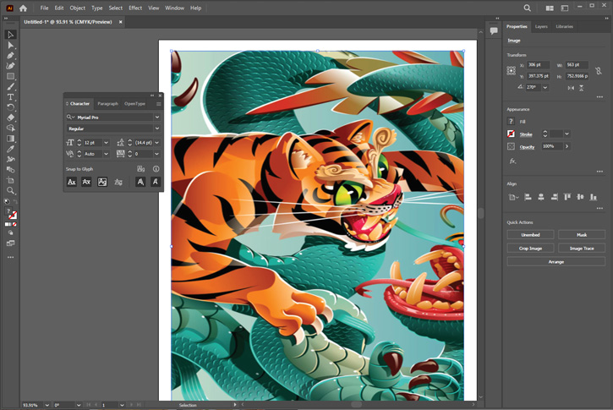Select the Pen tool
This screenshot has height=410, width=613.
tap(10, 56)
